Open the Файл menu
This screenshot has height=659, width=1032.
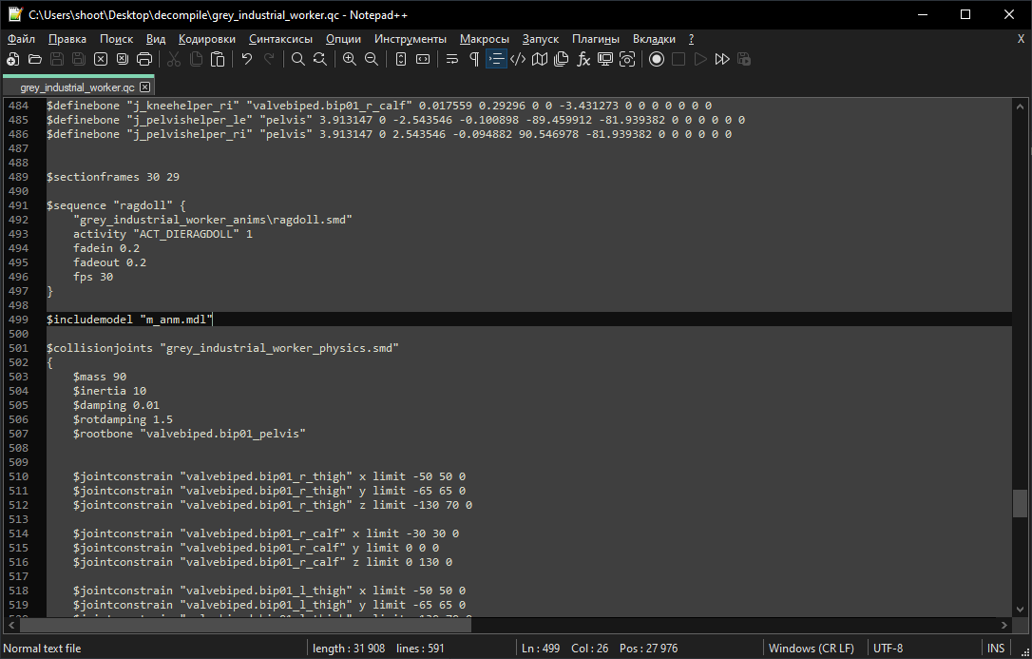tap(21, 40)
